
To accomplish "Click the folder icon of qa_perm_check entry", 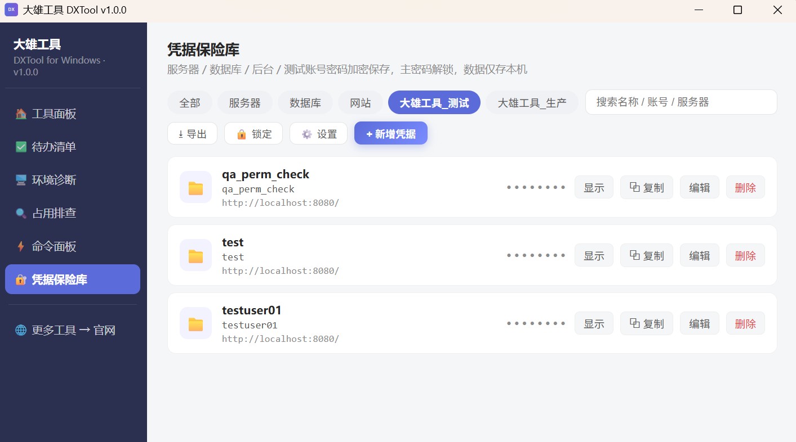I will click(x=195, y=187).
